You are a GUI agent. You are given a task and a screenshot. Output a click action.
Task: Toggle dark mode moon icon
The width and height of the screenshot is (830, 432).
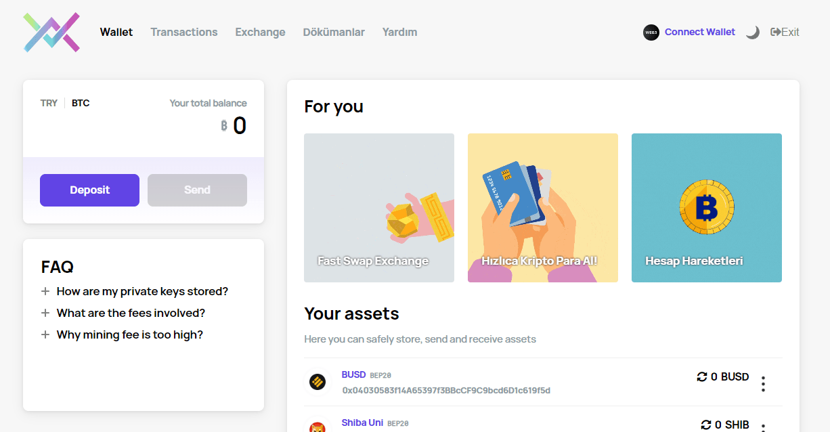(x=752, y=32)
